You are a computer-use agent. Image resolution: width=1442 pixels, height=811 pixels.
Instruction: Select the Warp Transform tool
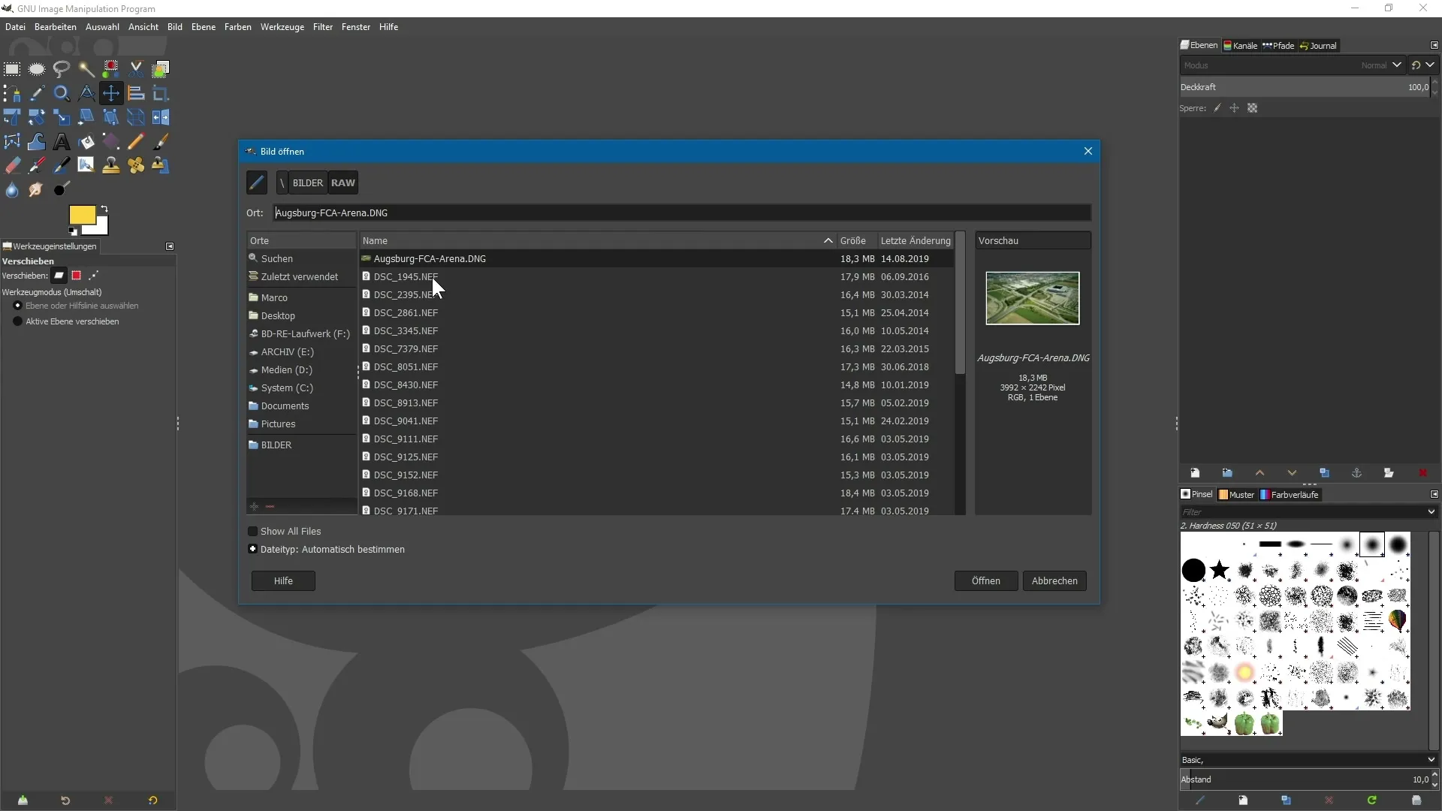[37, 141]
